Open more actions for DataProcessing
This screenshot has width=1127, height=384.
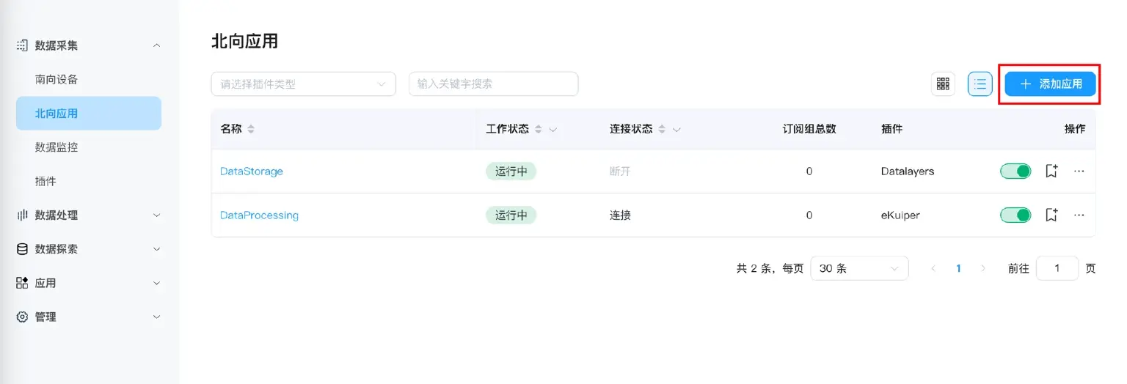click(1079, 215)
